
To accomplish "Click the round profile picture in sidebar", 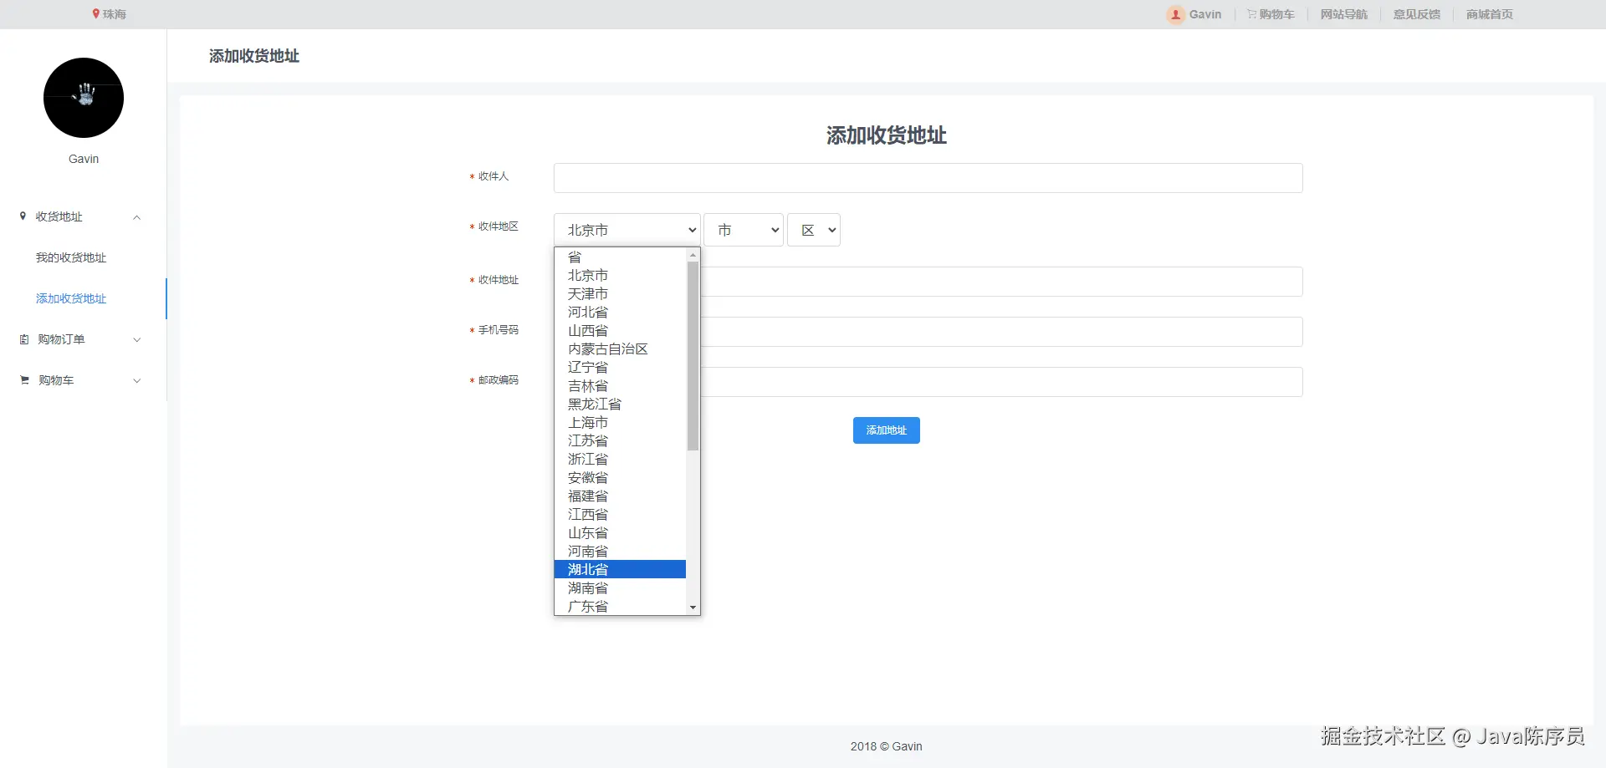I will [x=84, y=98].
